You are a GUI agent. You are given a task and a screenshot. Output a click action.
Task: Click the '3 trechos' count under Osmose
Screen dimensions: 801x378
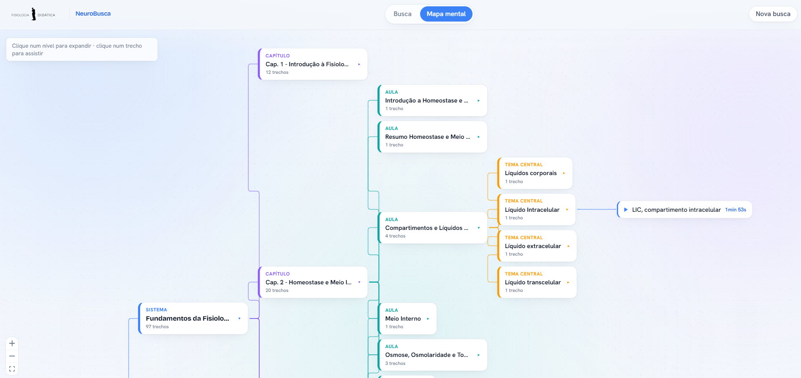pos(395,364)
